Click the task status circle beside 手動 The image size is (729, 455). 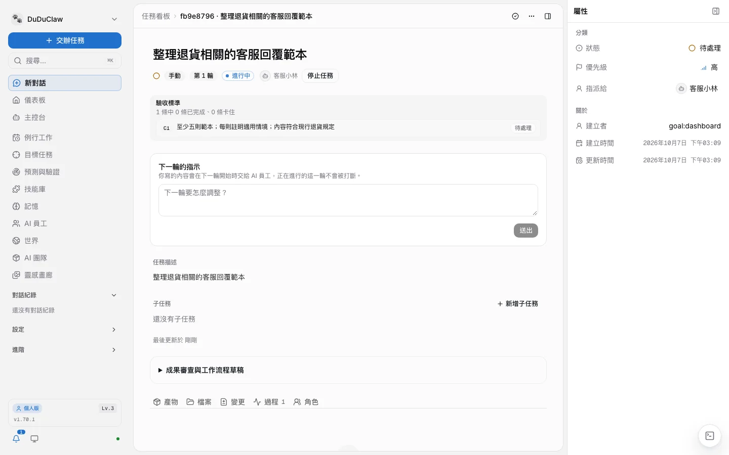click(x=156, y=76)
